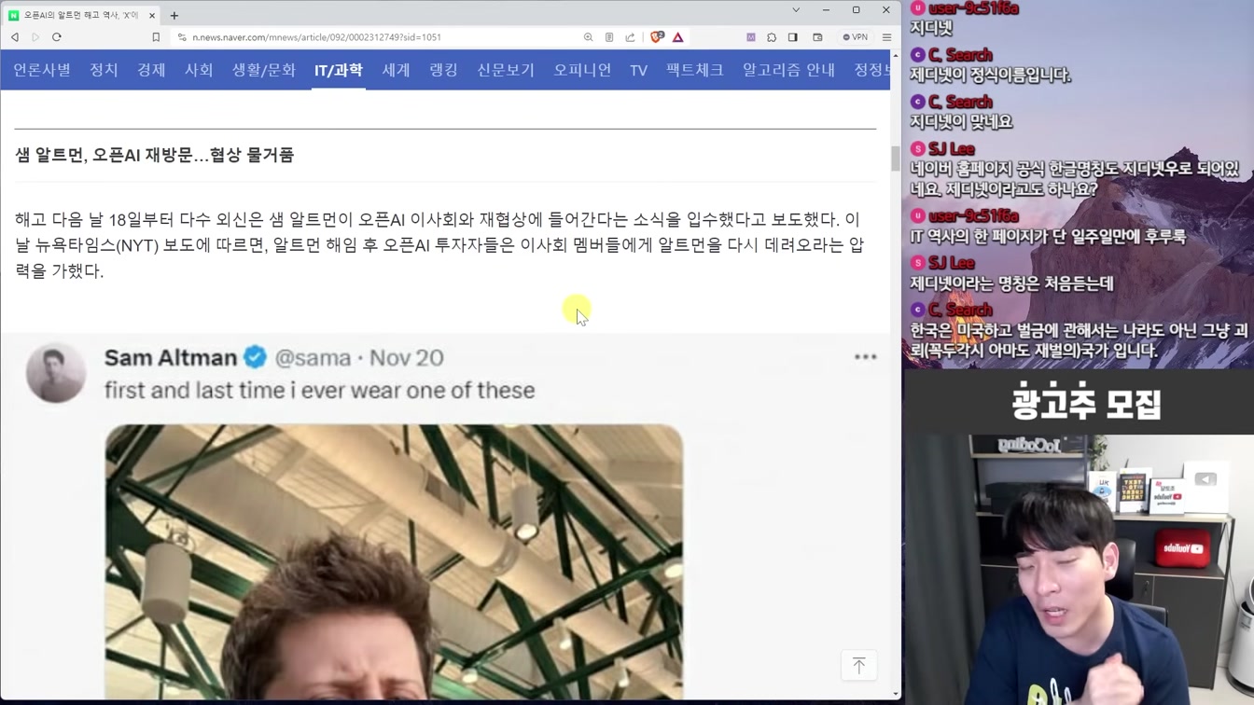Open Brave Rewards triangle icon
The height and width of the screenshot is (705, 1254).
coord(678,37)
